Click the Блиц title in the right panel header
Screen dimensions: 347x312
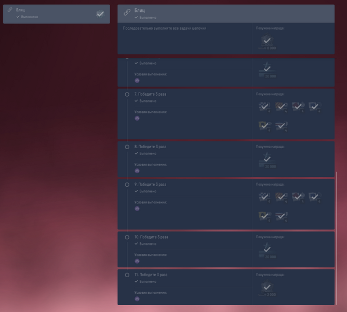pos(140,10)
